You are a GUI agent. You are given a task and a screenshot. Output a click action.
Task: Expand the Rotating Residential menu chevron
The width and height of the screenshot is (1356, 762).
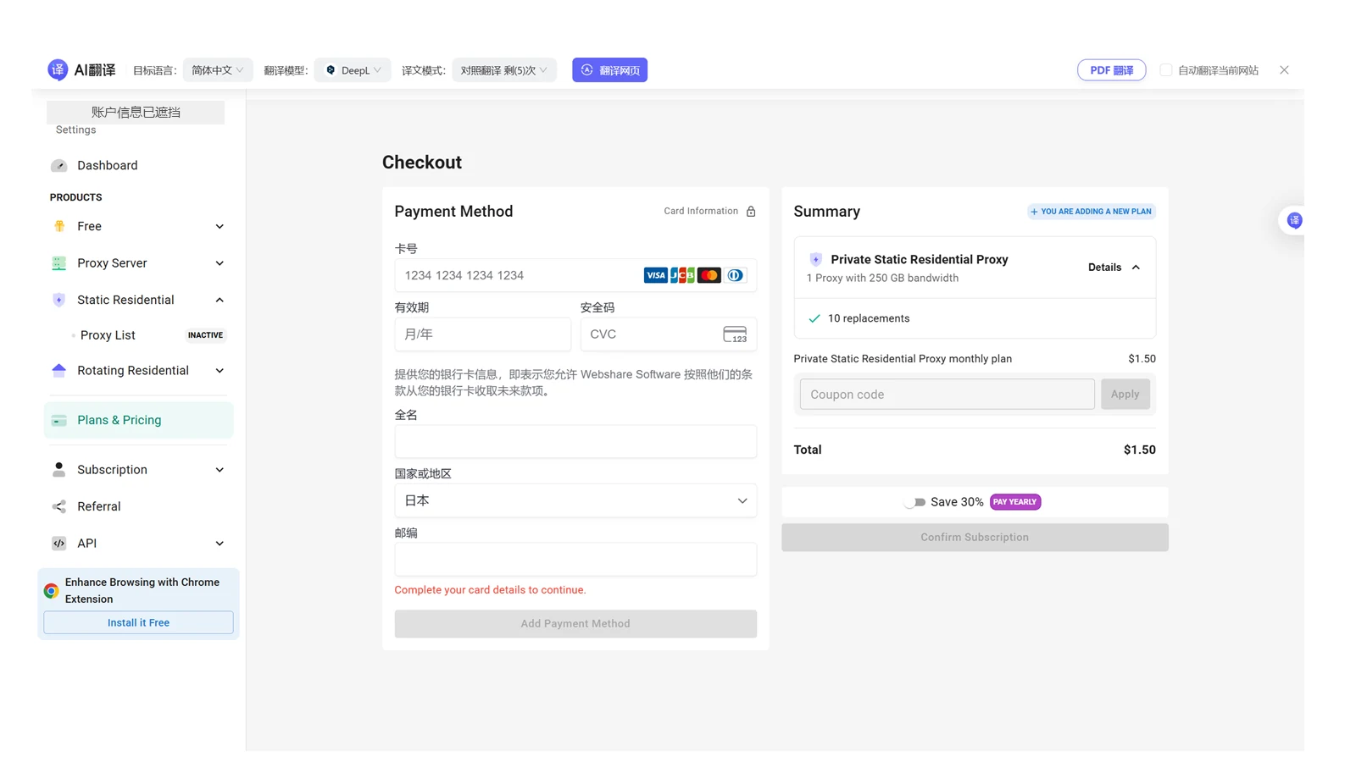coord(220,371)
